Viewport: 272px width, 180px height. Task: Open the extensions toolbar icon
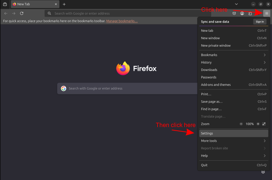pyautogui.click(x=250, y=14)
